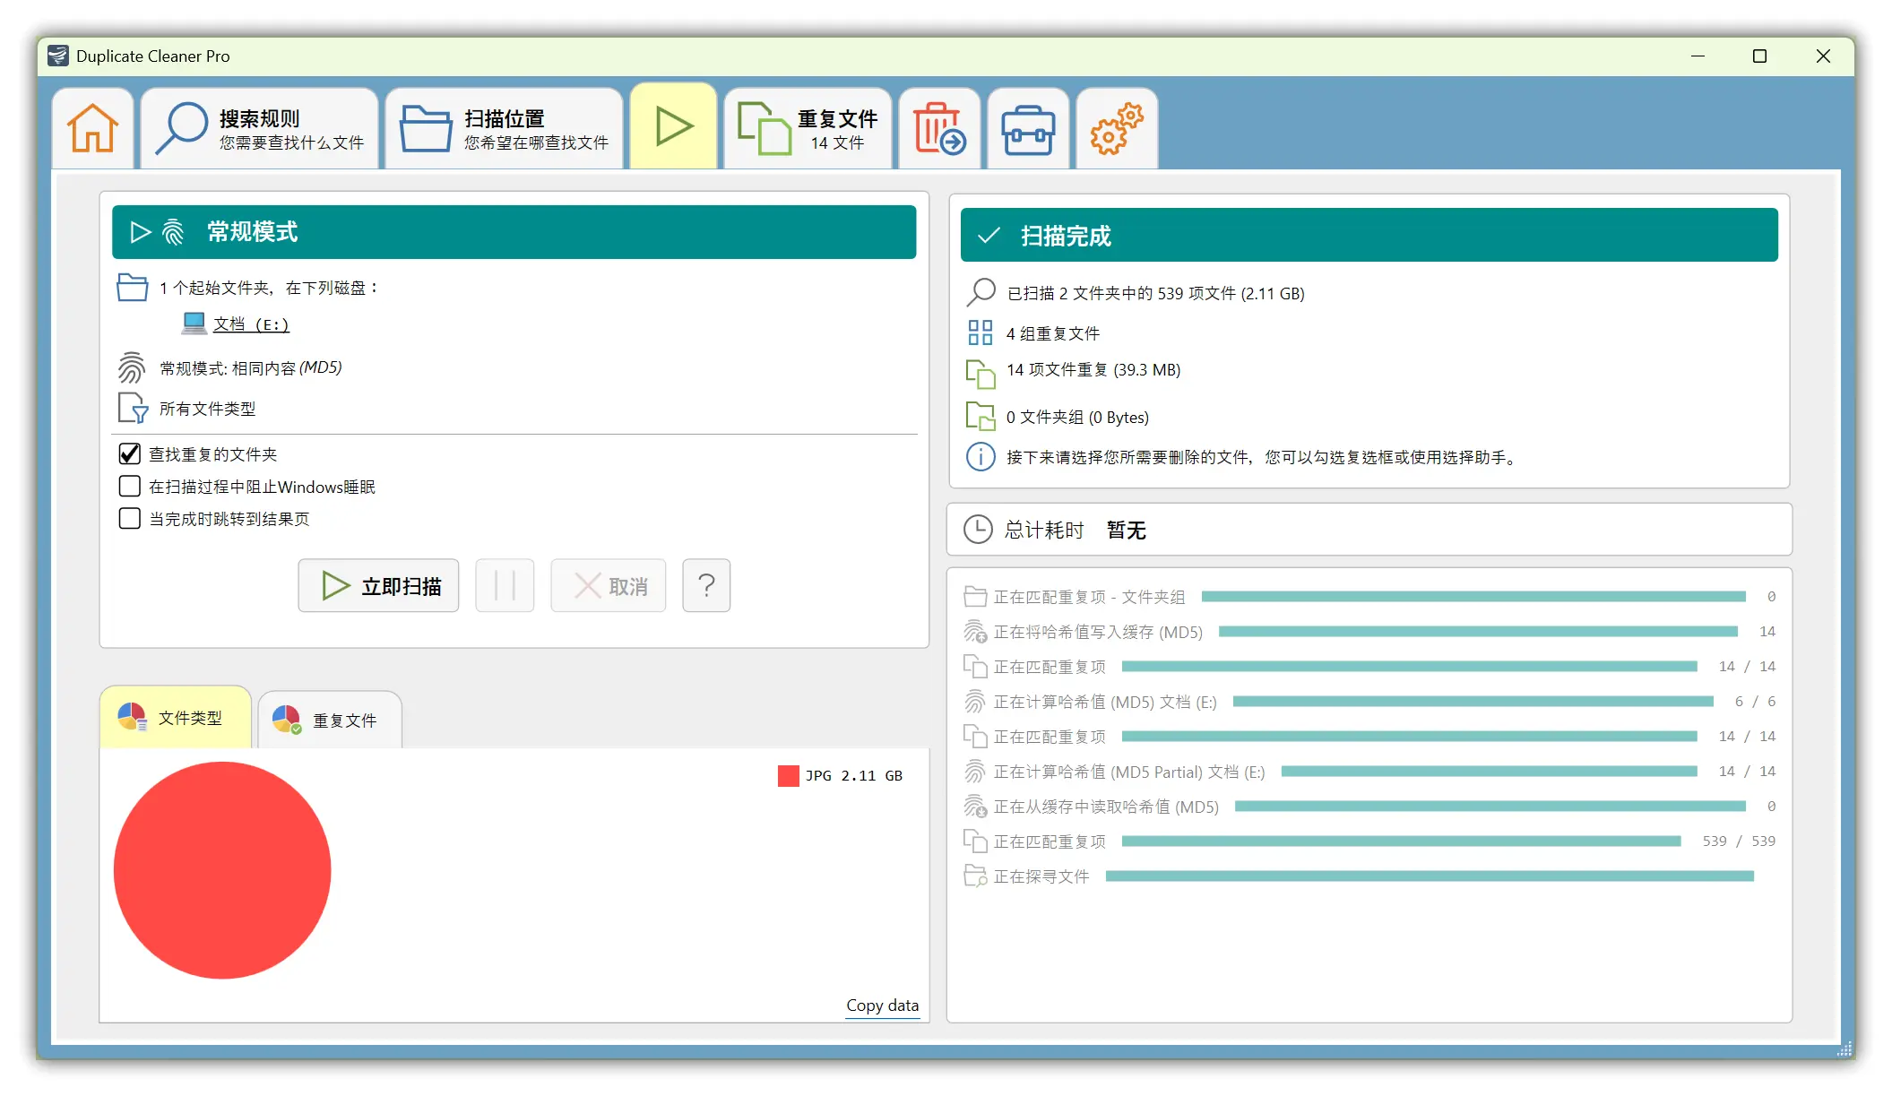Toggle 查找重复的文件夹 checkbox

click(130, 454)
